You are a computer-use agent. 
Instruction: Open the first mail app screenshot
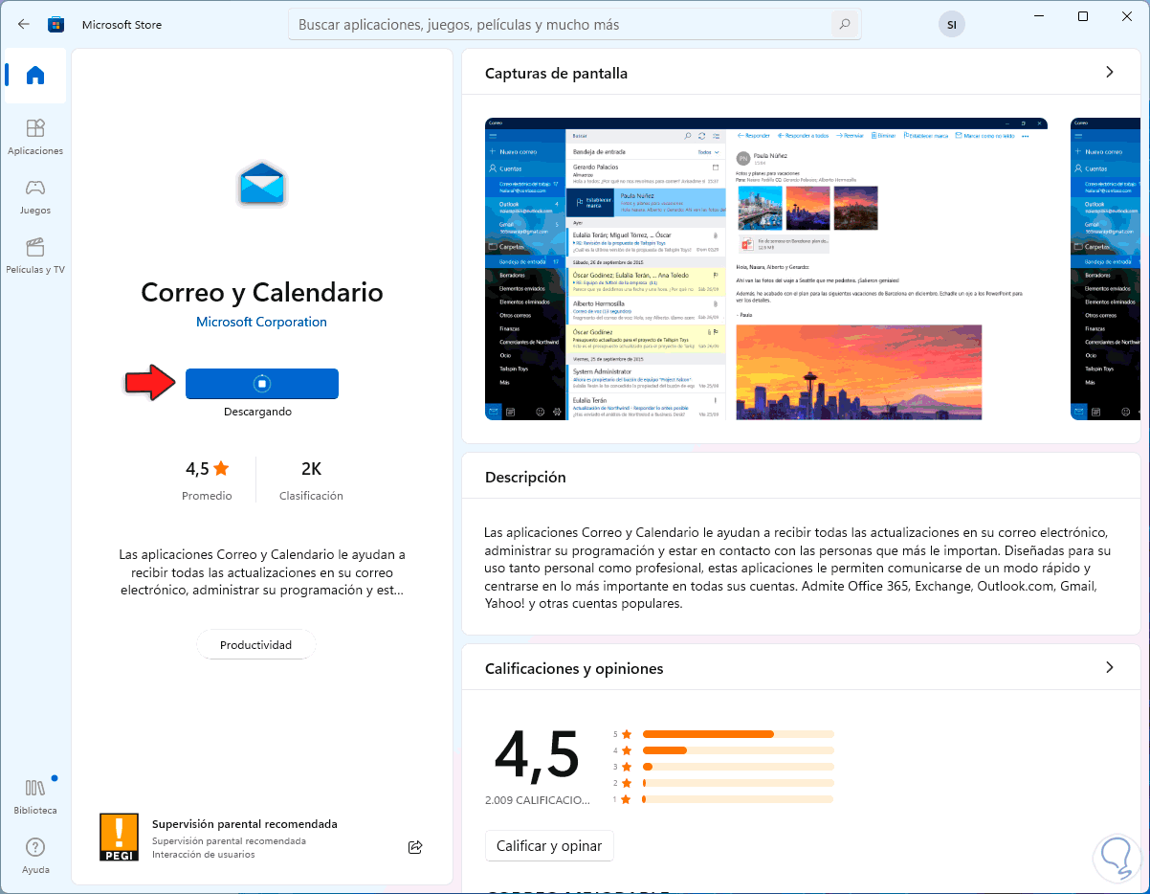tap(766, 269)
